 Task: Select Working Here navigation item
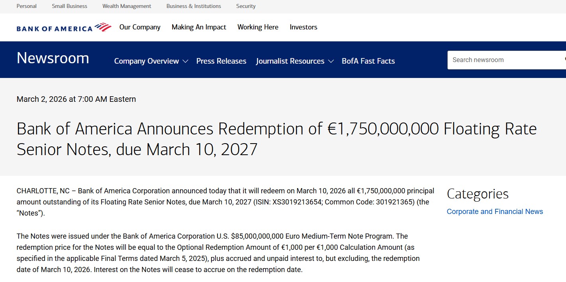(258, 27)
